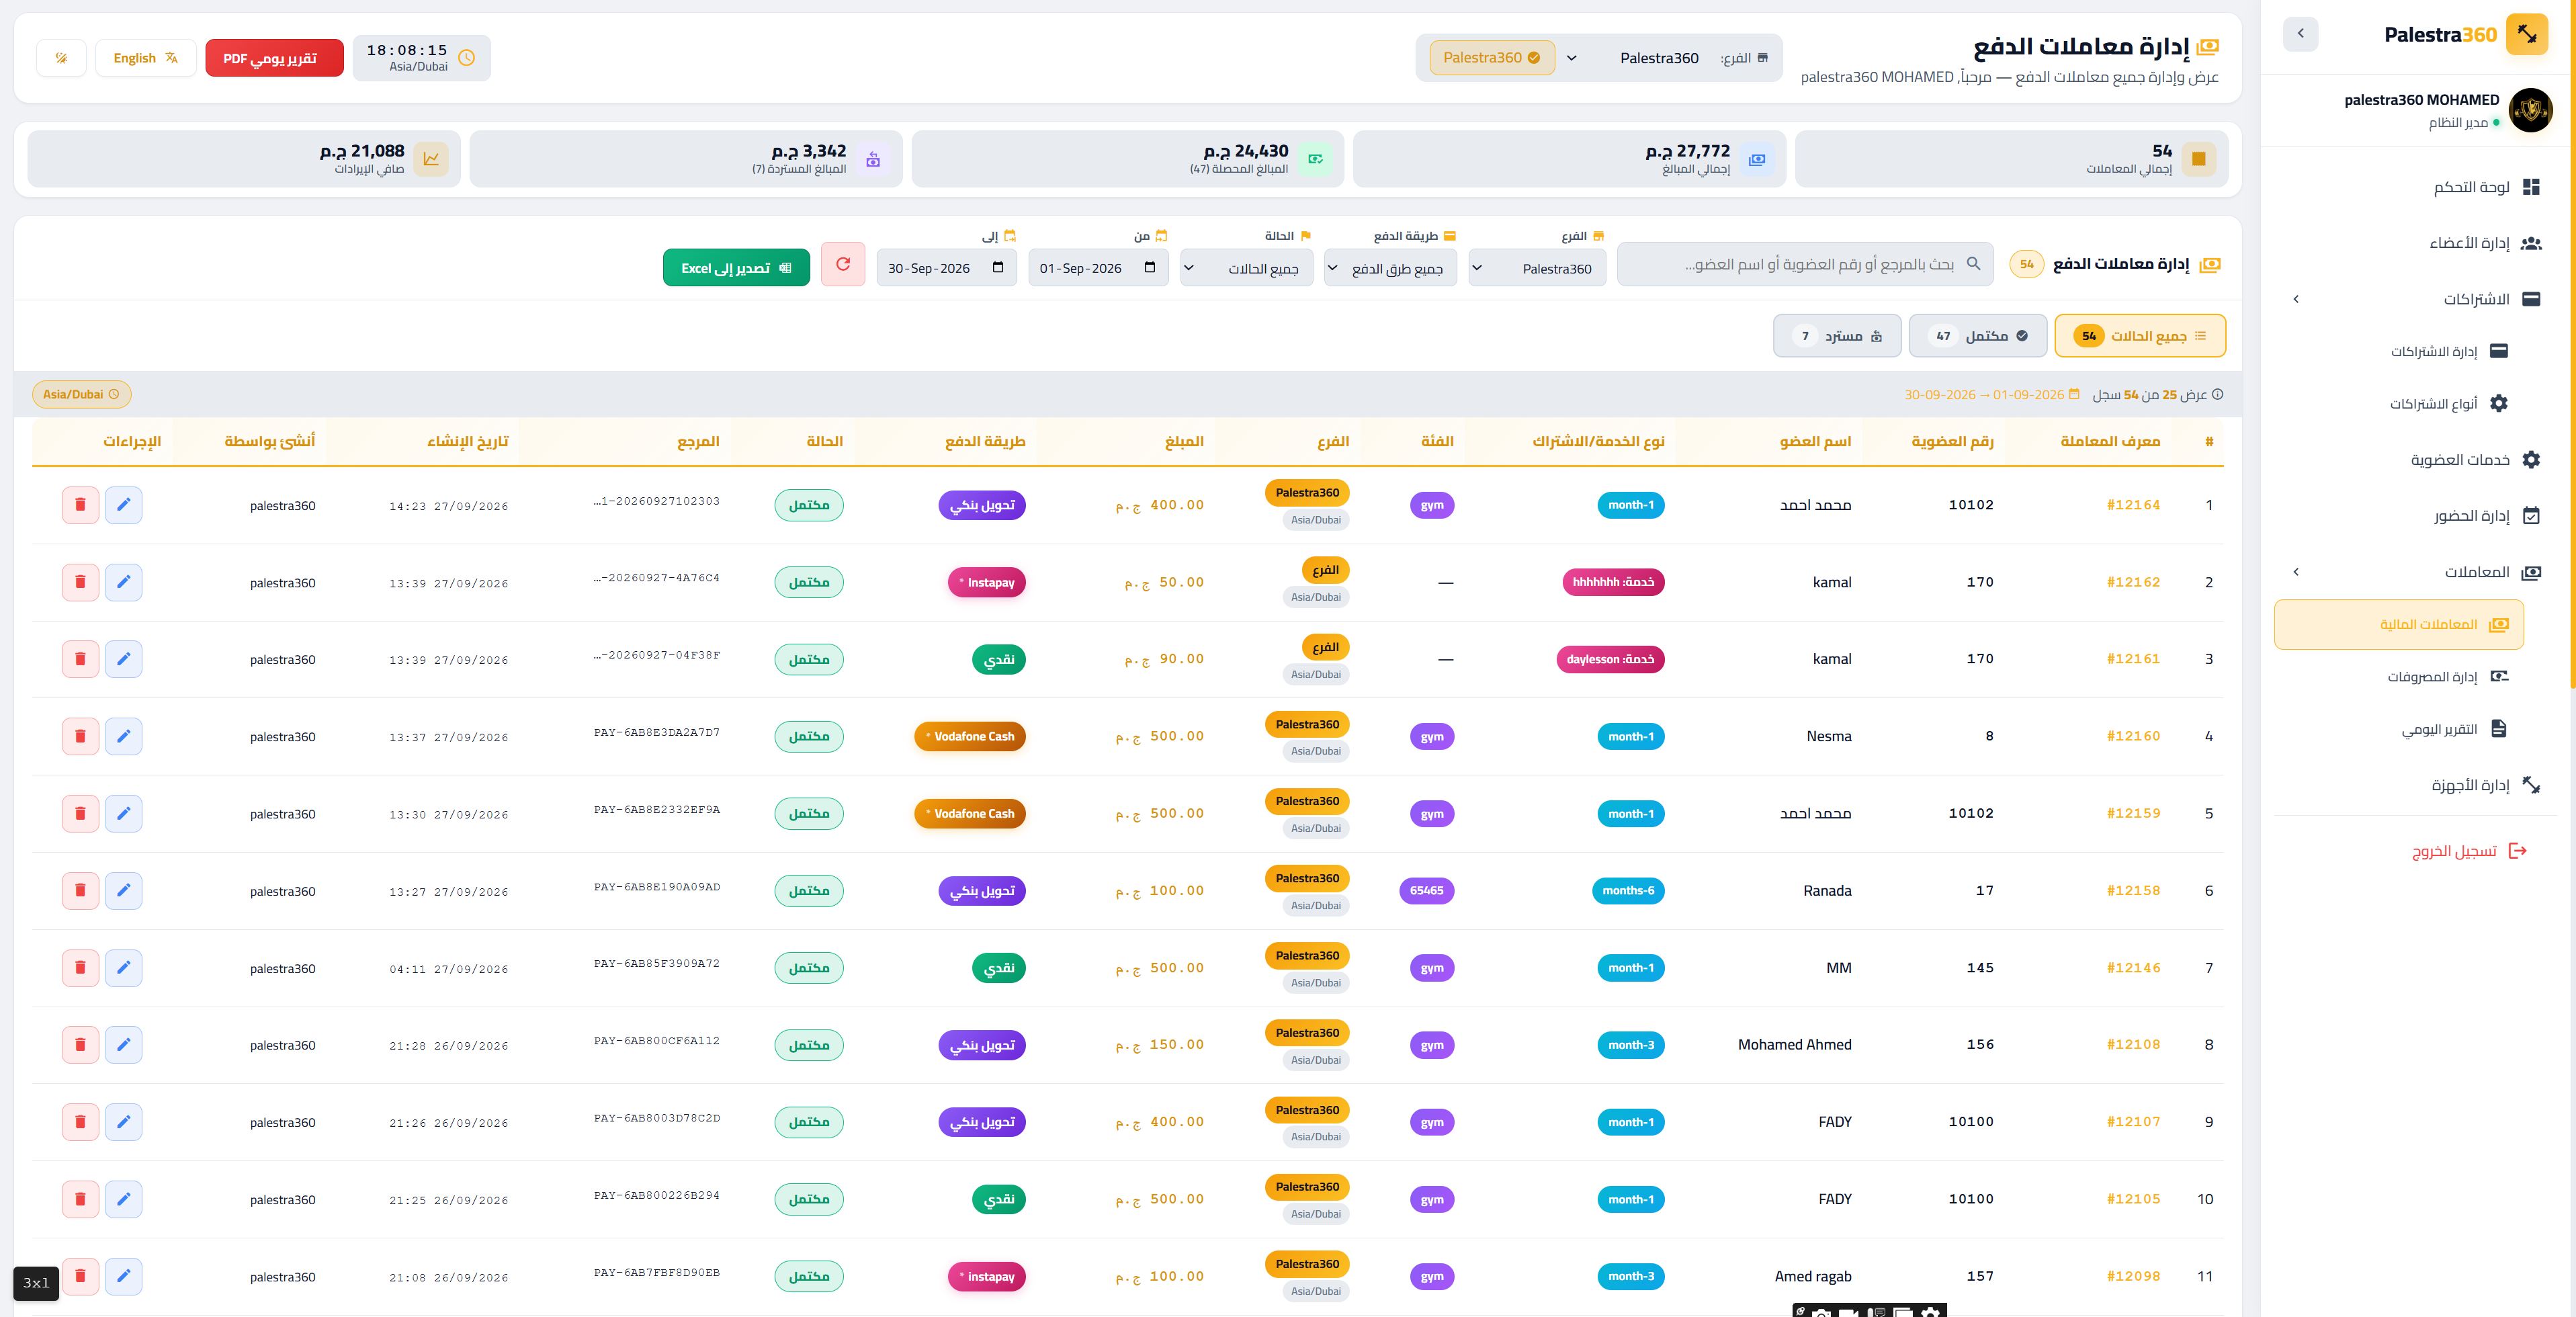Screen dimensions: 2576x1317
Task: Open the الفرع filter dropdown
Action: [1537, 268]
